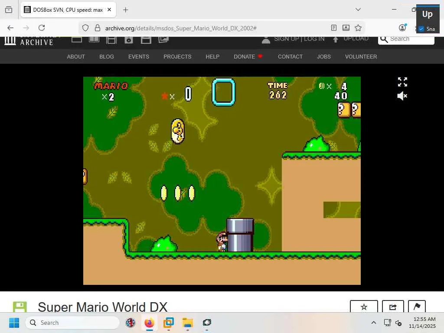Open the JOBS menu link
444x333 pixels.
[x=323, y=57]
